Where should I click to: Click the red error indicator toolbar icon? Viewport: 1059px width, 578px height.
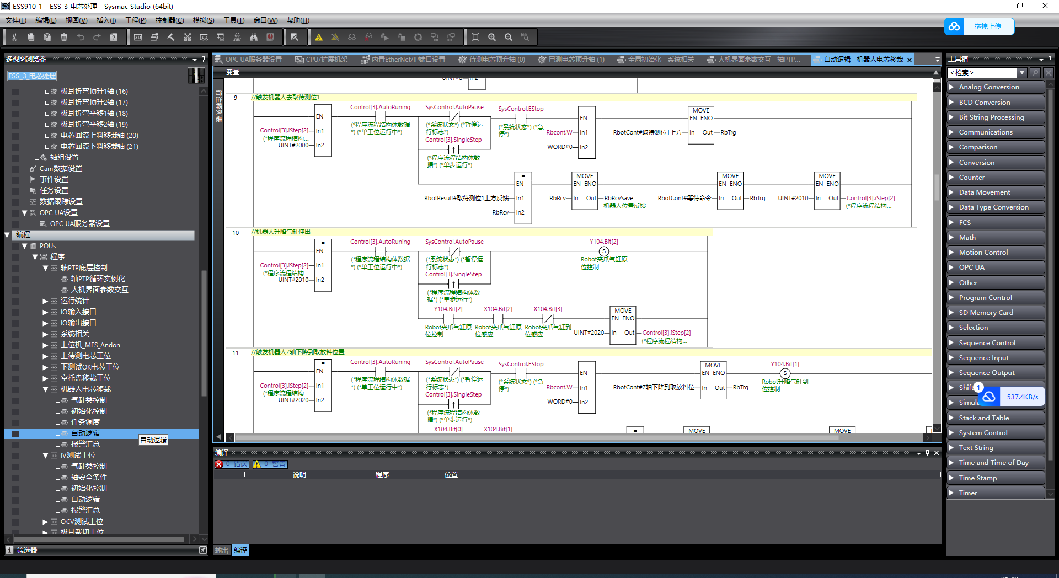[x=270, y=37]
